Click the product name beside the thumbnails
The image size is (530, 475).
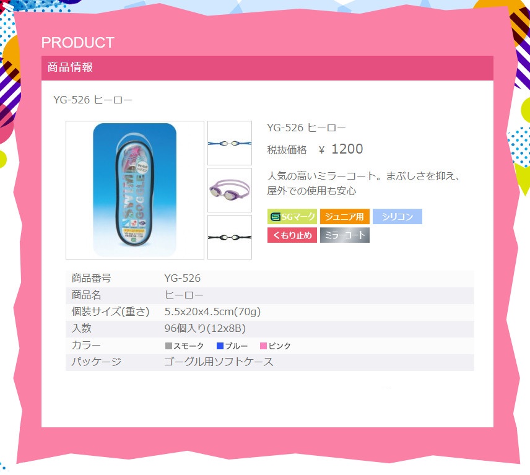306,128
